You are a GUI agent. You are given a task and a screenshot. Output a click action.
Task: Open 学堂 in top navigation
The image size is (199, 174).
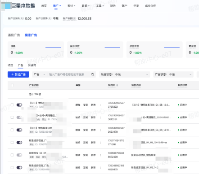pyautogui.click(x=136, y=6)
